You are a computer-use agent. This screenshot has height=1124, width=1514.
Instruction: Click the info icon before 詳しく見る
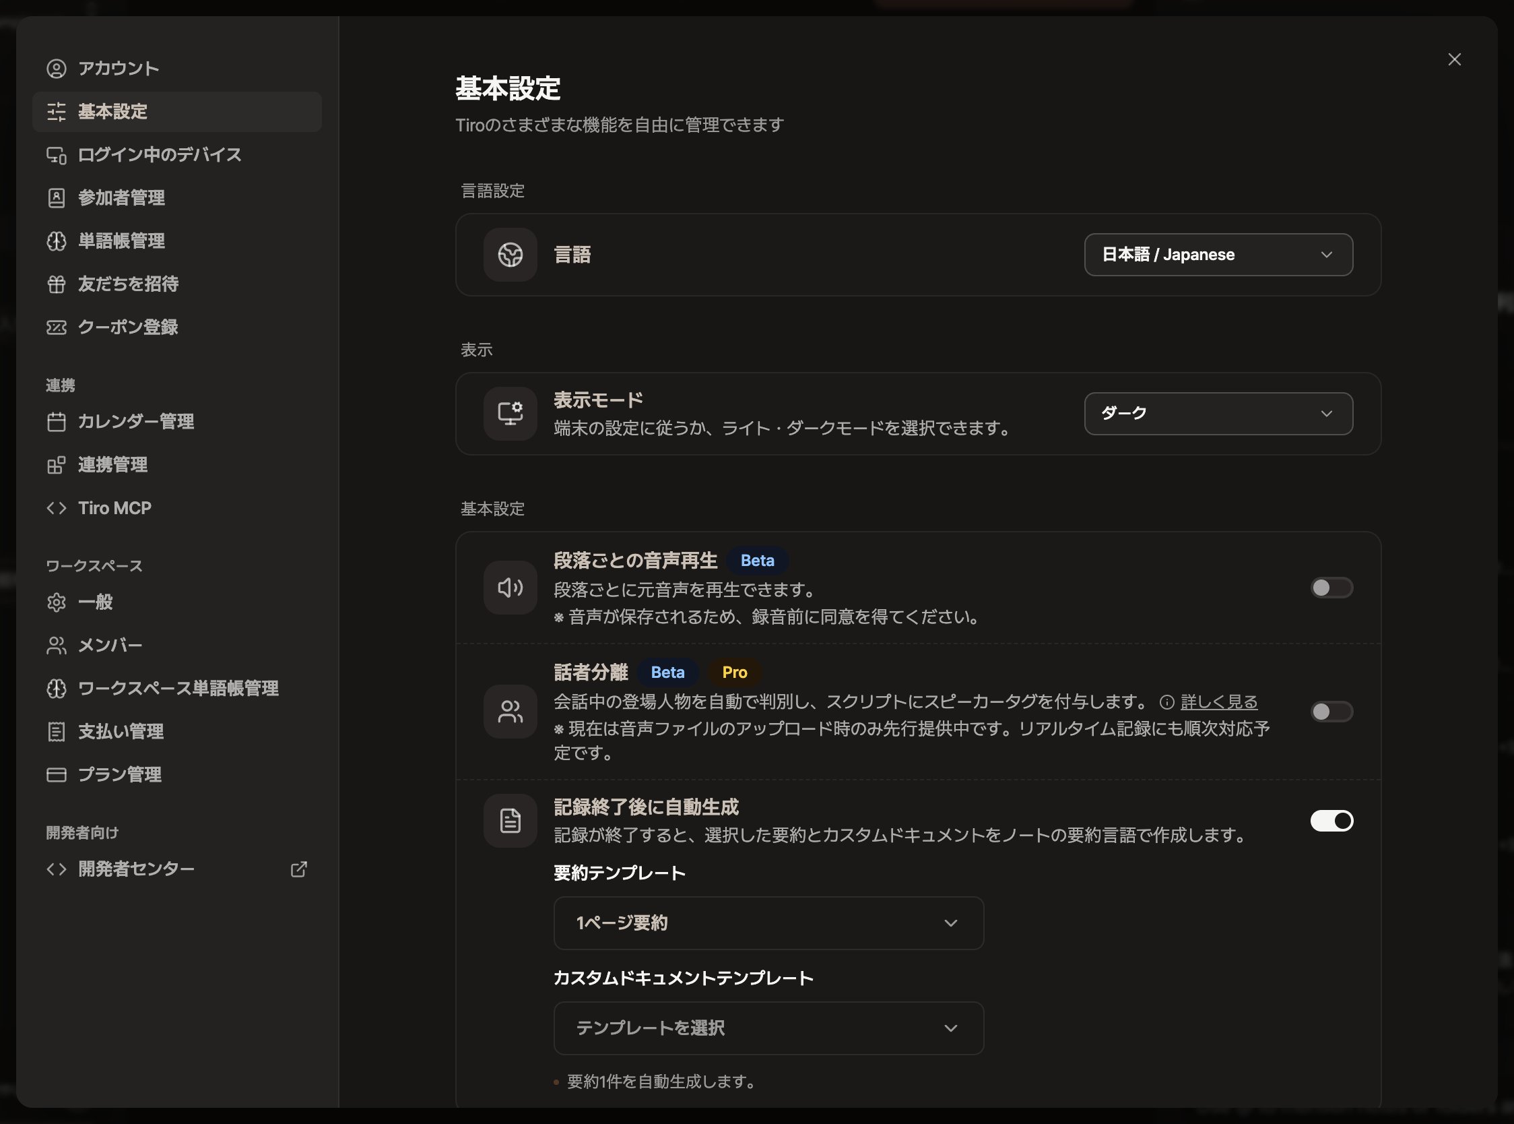pos(1166,701)
